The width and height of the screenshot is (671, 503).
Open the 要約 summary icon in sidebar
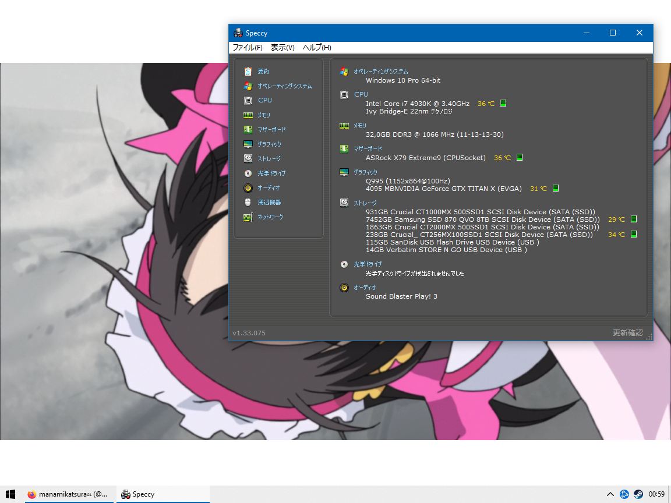(248, 72)
